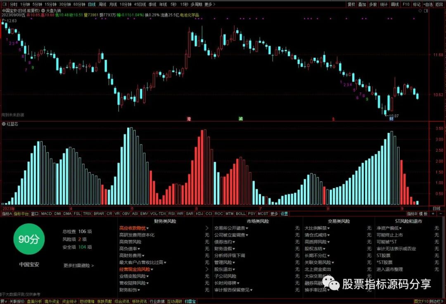This screenshot has height=304, width=446.
Task: Click the round icon before 红蓝芯 indicator
Action: point(4,124)
